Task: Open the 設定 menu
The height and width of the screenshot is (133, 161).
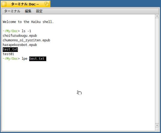Action: click(39, 11)
